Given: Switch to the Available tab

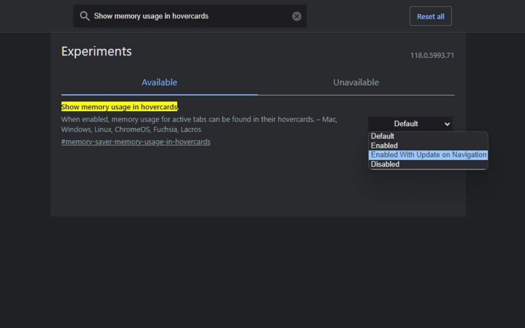Looking at the screenshot, I should coord(159,82).
